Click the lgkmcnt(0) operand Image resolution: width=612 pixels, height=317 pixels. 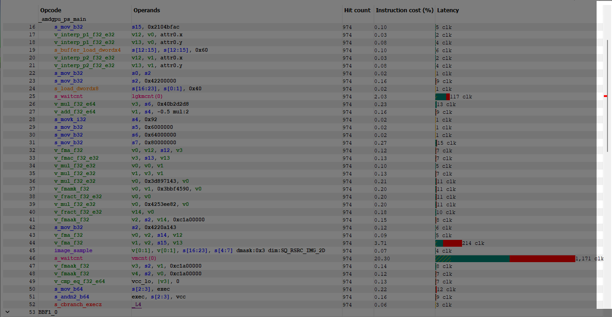pos(147,97)
